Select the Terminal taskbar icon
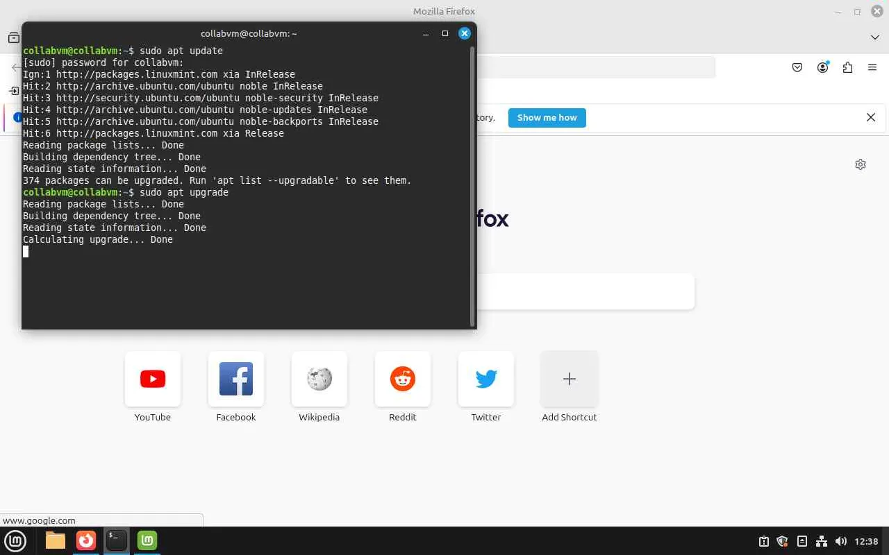 click(117, 540)
